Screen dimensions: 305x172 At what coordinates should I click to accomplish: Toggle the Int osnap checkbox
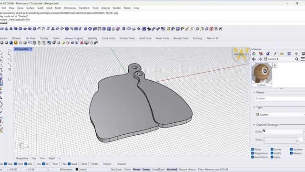(x=43, y=164)
